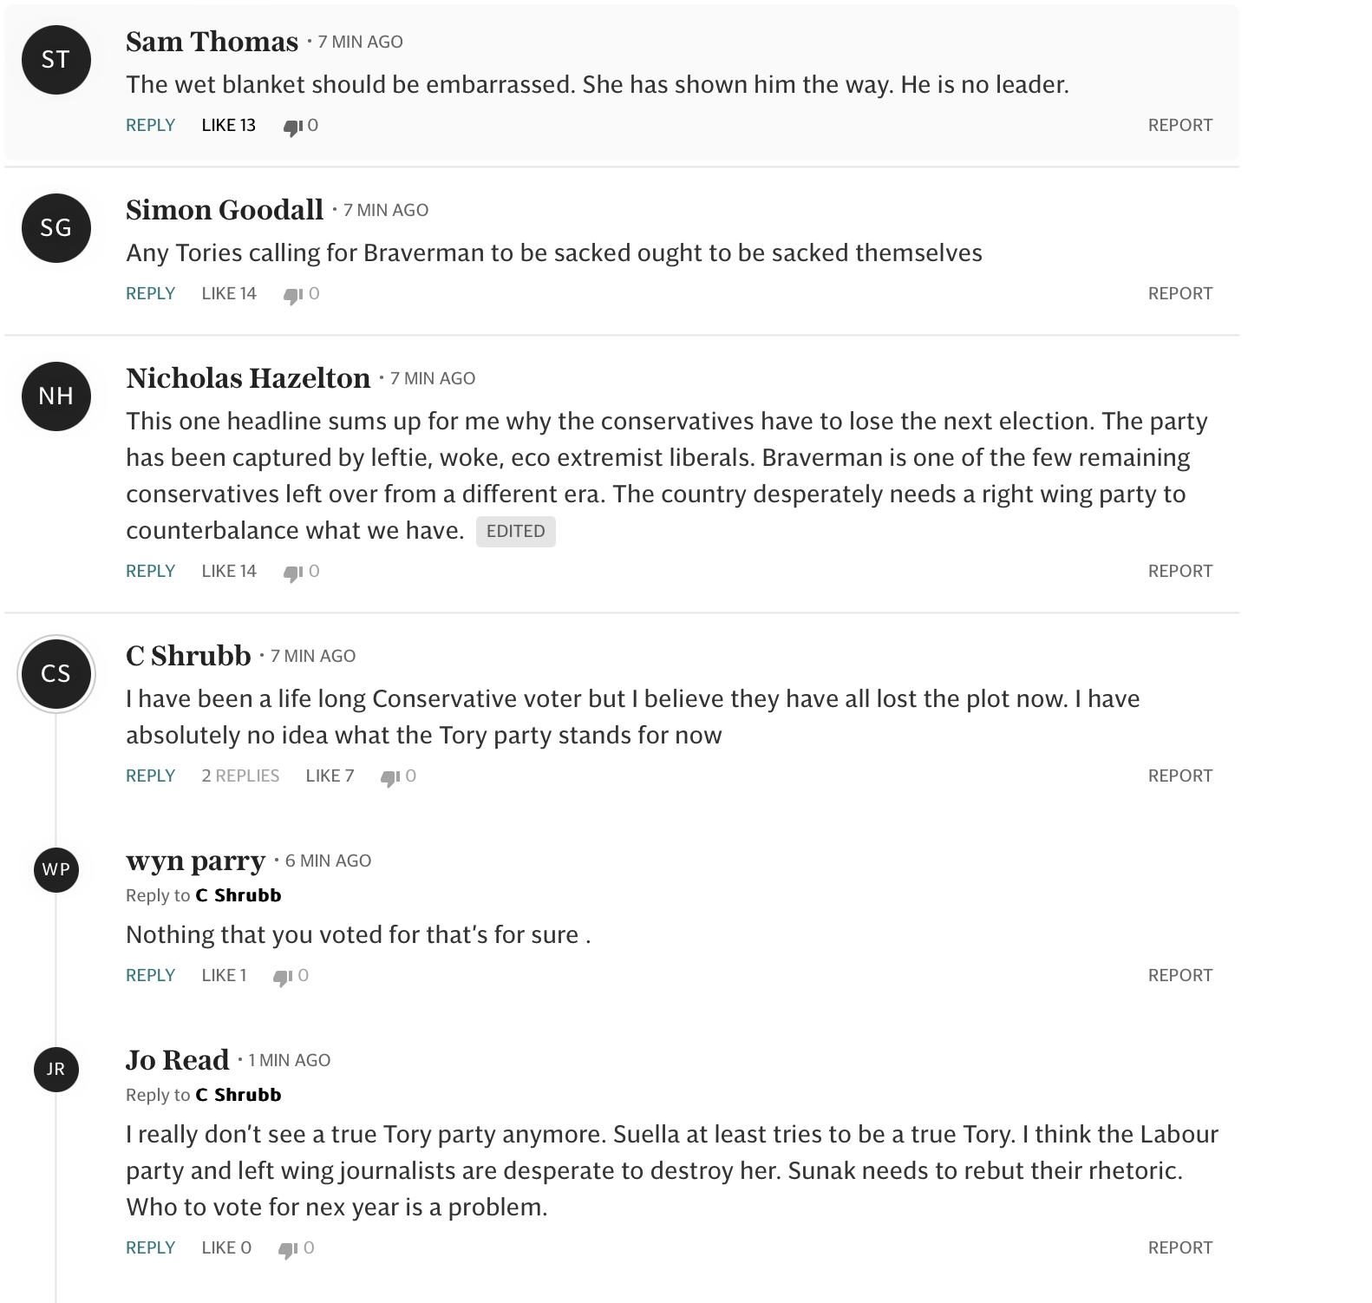Click thumbs-down on Simon Goodall's comment
Viewport: 1372px width, 1303px height.
pos(292,295)
